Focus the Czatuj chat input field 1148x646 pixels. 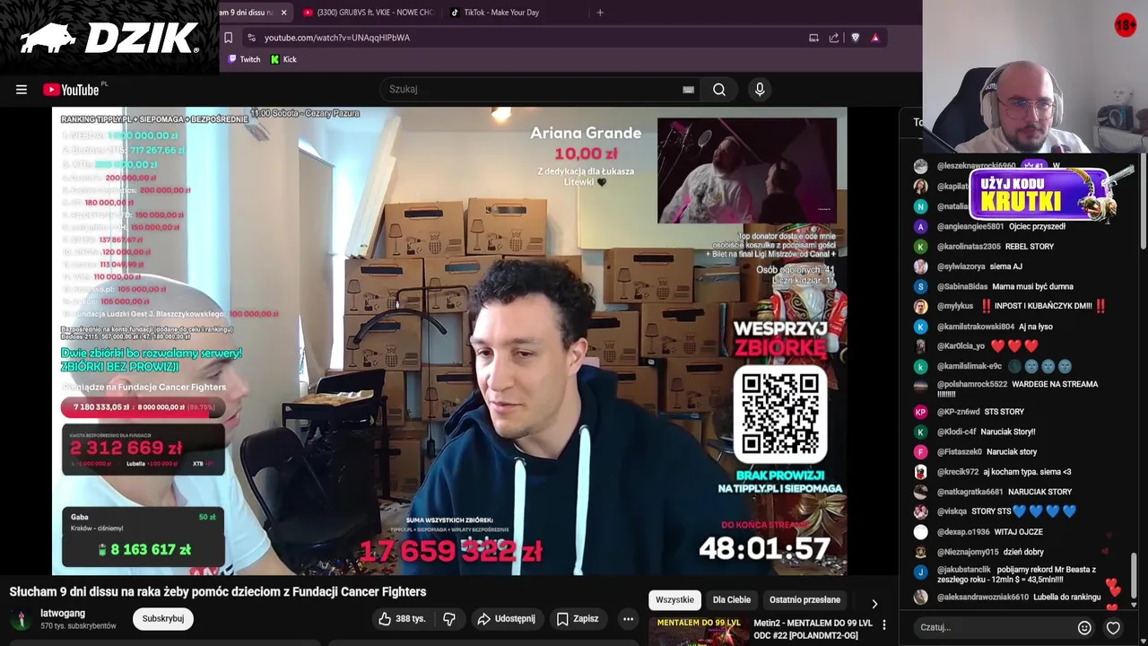pos(994,627)
